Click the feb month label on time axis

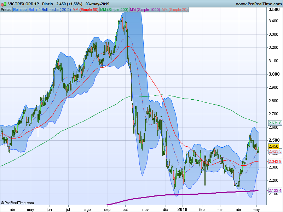click(x=202, y=210)
